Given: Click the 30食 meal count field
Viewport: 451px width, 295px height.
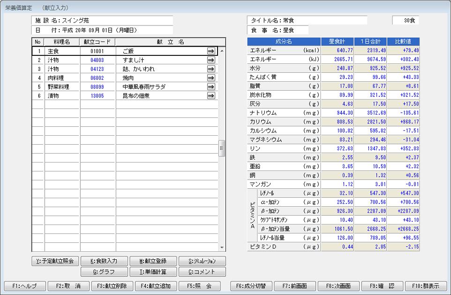Looking at the screenshot, I should click(x=406, y=21).
